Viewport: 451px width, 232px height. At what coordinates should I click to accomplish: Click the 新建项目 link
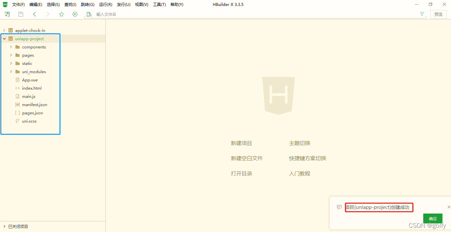242,143
